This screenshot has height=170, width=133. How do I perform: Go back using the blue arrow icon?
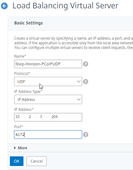4,6
